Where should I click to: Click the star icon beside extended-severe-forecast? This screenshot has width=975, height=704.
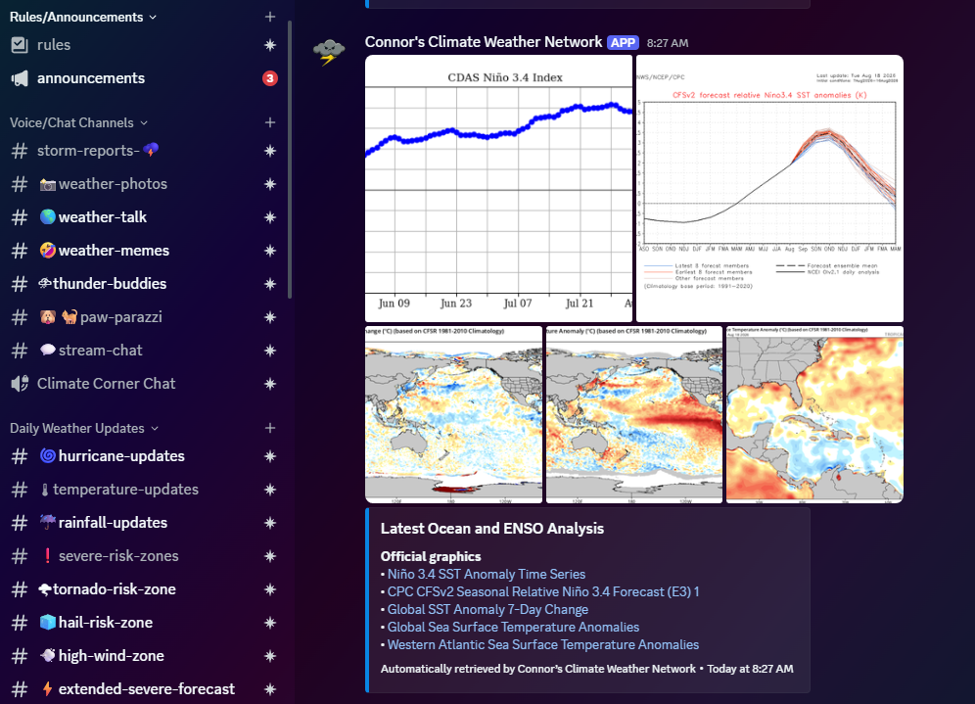click(270, 689)
